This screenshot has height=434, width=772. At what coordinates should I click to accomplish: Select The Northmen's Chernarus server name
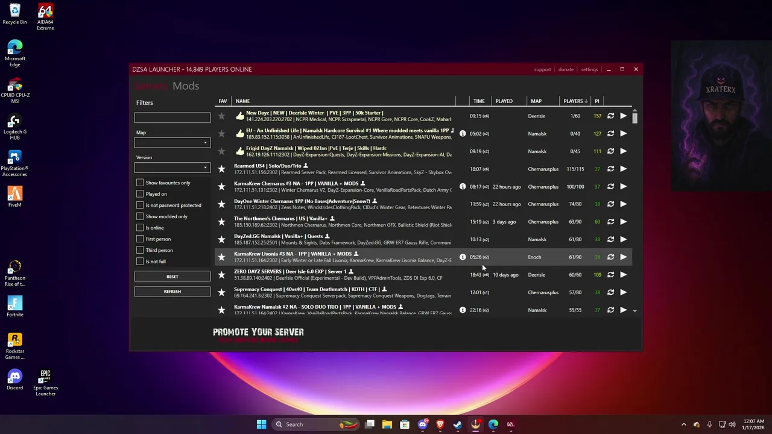(280, 218)
